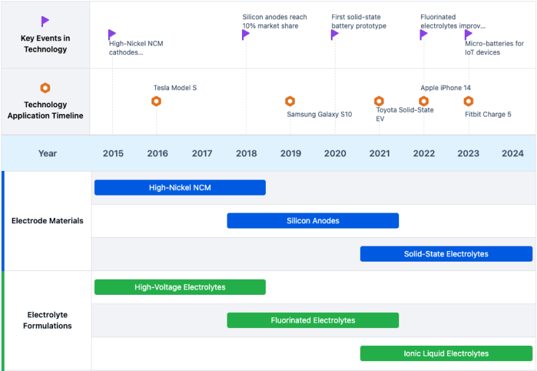Screen dimensions: 537x371
Task: Click the 2020 year column header
Action: pyautogui.click(x=335, y=154)
